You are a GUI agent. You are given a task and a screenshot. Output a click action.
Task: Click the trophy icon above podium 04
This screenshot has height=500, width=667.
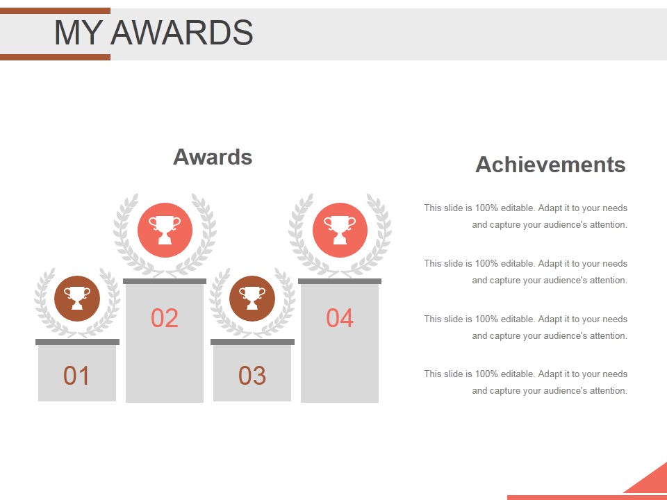[340, 230]
